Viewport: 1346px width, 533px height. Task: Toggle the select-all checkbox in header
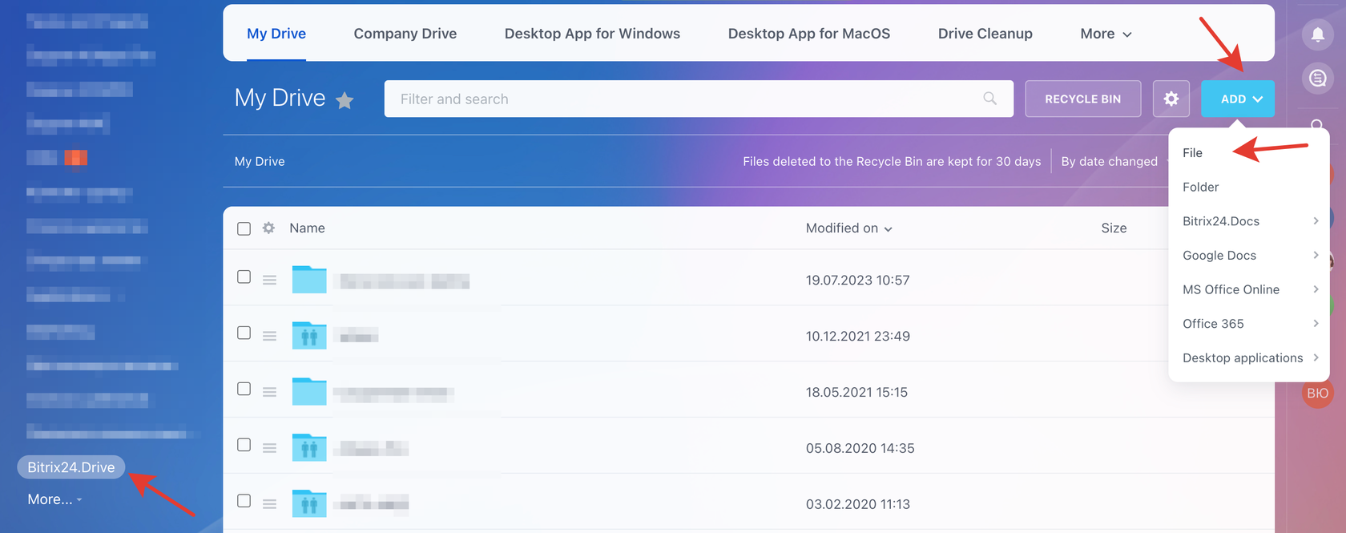(x=244, y=228)
